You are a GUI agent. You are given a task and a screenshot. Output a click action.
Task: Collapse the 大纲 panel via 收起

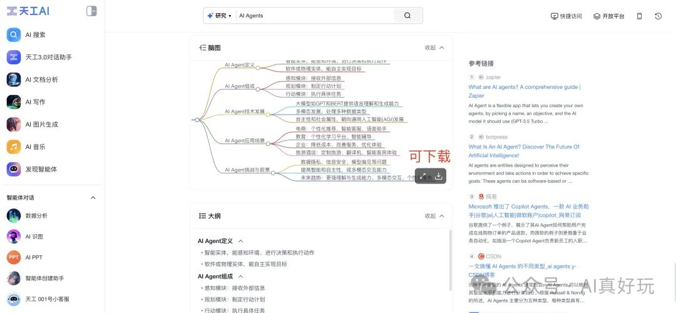pyautogui.click(x=434, y=216)
